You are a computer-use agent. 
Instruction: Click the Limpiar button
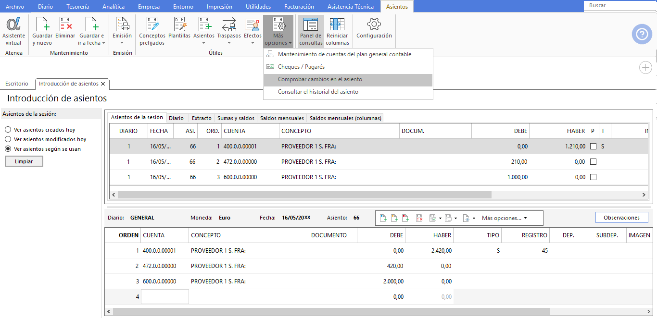[24, 161]
